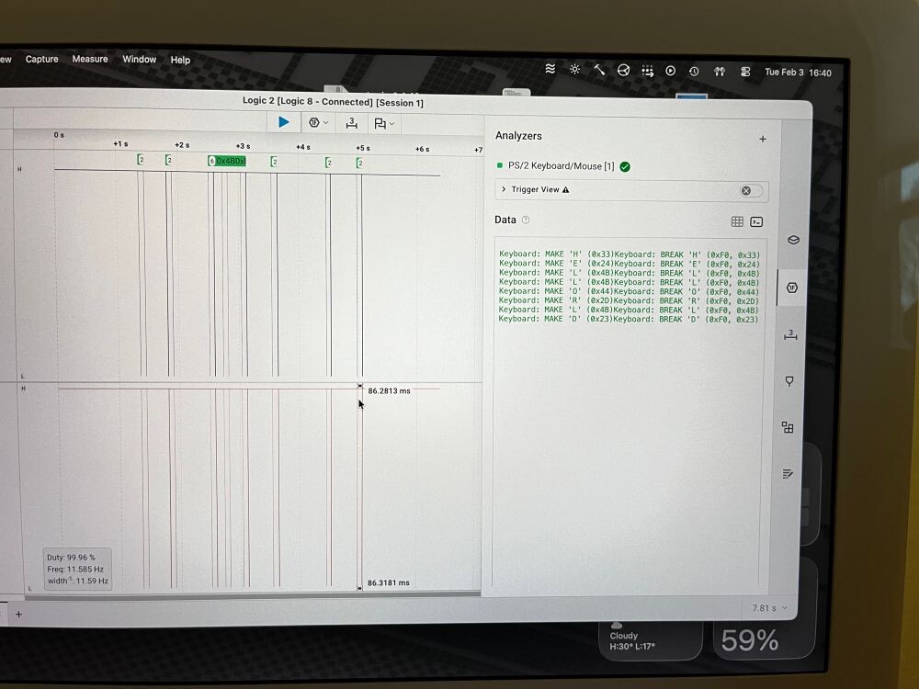This screenshot has height=689, width=919.
Task: Click the green 0x4B decoded data bubble
Action: pyautogui.click(x=231, y=161)
